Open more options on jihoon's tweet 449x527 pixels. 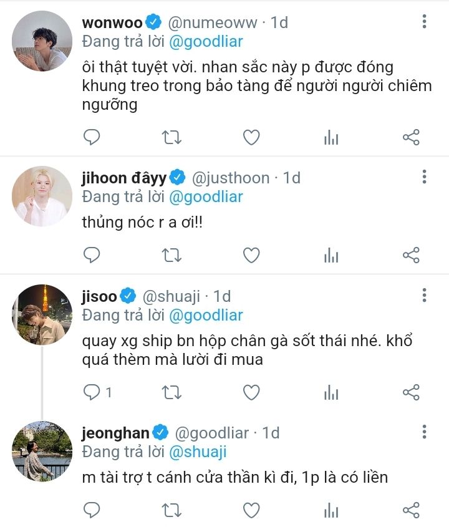click(x=424, y=177)
